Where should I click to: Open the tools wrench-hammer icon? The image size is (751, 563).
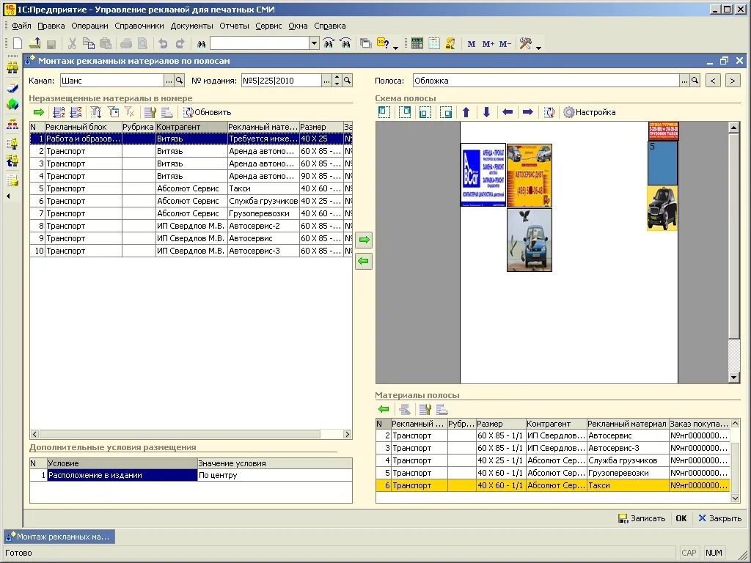(x=526, y=43)
